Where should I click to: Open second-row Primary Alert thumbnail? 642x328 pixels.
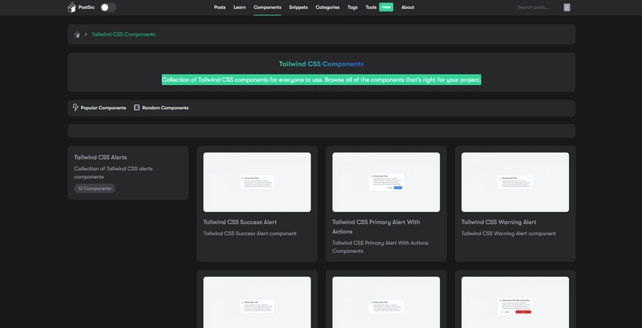pos(386,302)
